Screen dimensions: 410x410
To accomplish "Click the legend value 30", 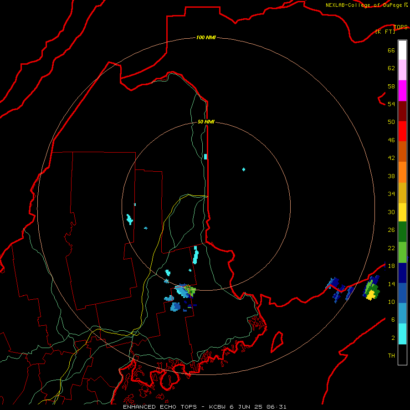I will tap(391, 212).
